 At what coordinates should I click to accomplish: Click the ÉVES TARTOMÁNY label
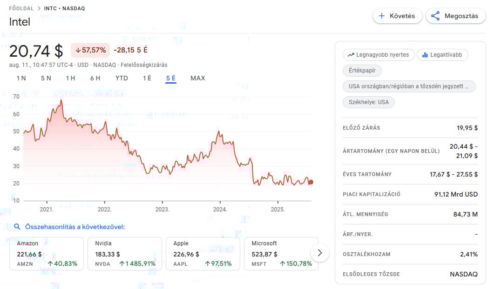point(367,174)
